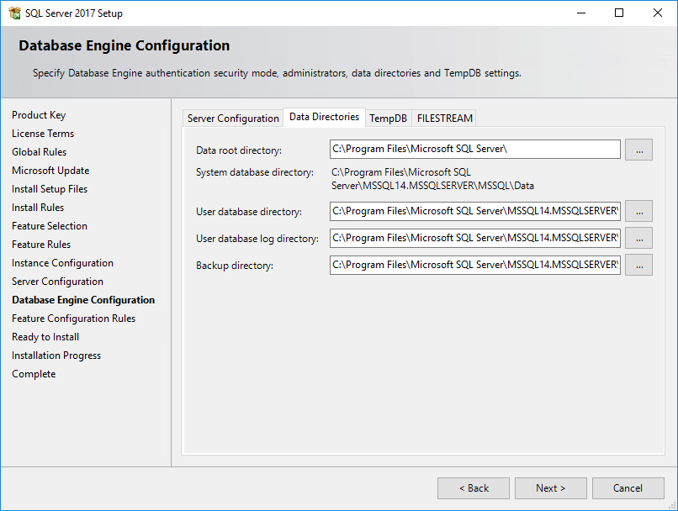The height and width of the screenshot is (511, 678).
Task: Proceed with the Next button
Action: (x=550, y=488)
